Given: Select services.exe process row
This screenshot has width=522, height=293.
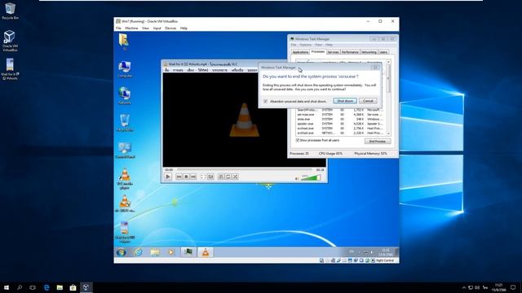Looking at the screenshot, I should (341, 114).
